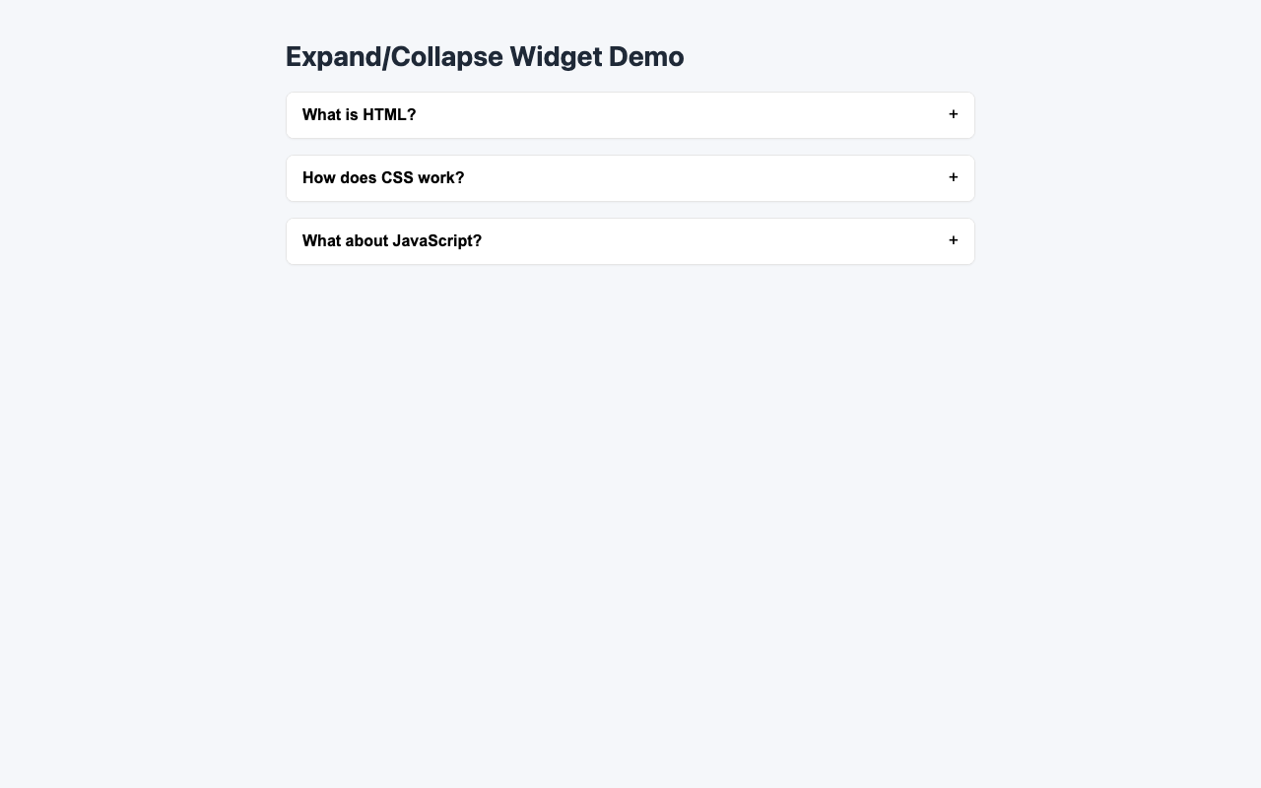Expand the What about JavaScript? section
Screen dimensions: 1261x788
pyautogui.click(x=630, y=240)
